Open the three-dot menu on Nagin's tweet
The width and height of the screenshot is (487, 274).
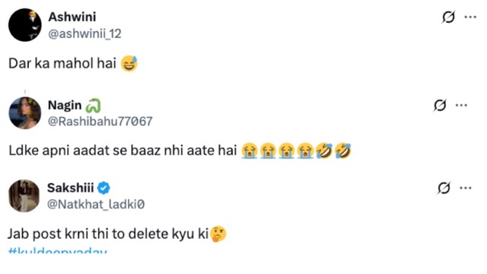pos(461,105)
